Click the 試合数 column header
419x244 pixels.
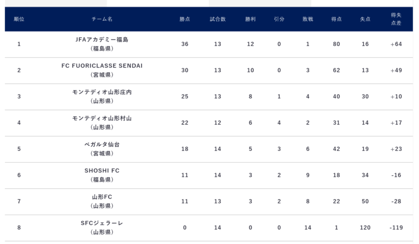tap(218, 19)
